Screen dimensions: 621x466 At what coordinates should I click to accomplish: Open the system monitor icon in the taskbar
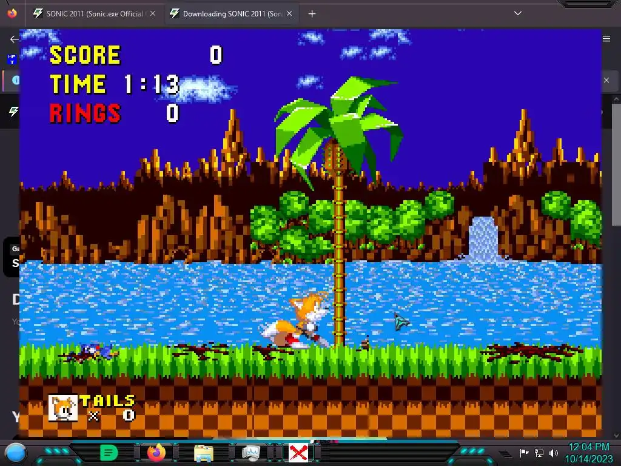(250, 453)
